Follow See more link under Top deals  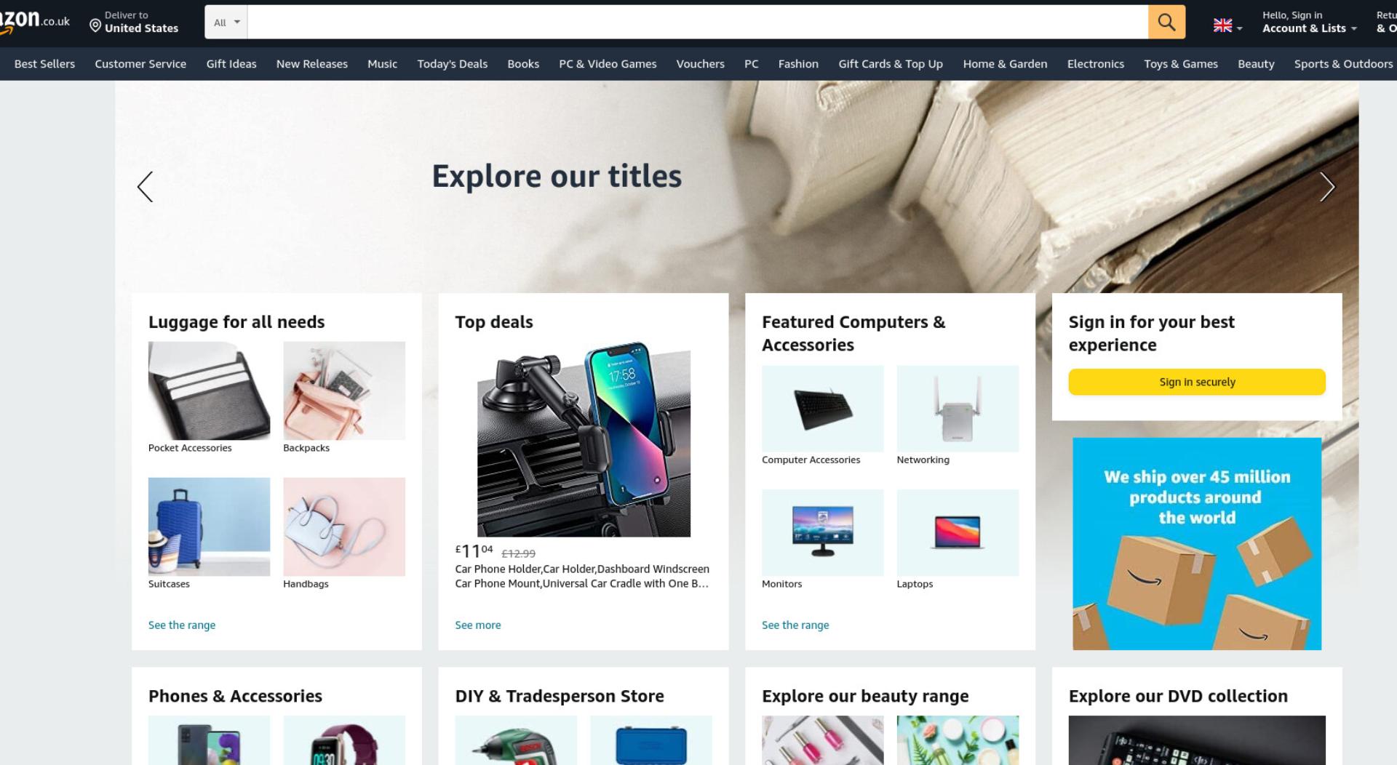pyautogui.click(x=478, y=625)
